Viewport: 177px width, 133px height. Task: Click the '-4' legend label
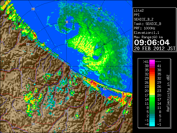(147, 124)
